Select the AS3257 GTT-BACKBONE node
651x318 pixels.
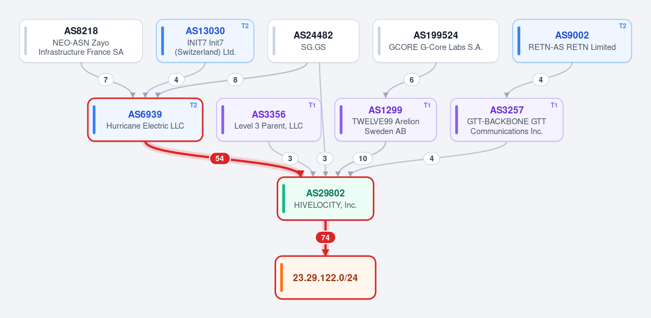[507, 120]
